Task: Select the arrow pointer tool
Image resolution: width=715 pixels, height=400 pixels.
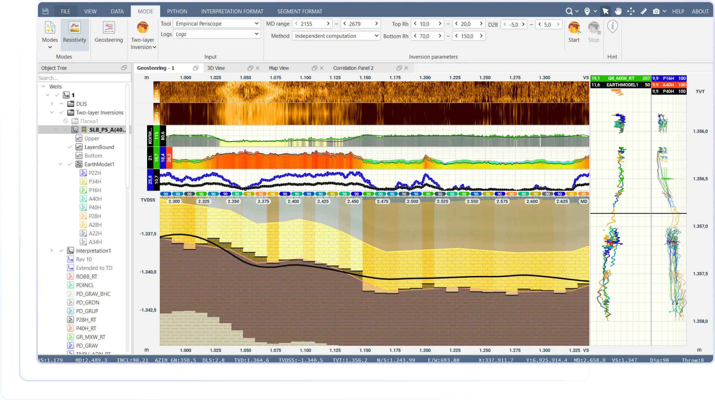Action: [x=606, y=11]
